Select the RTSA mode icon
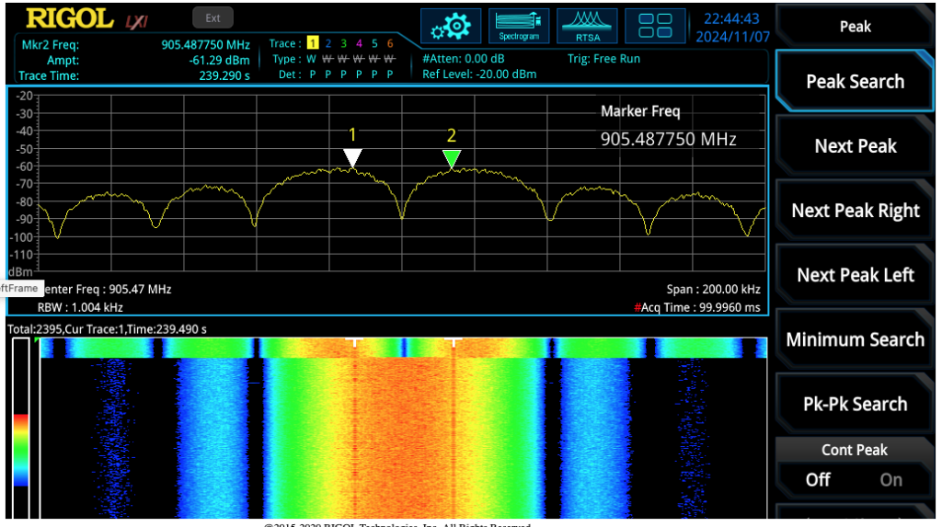This screenshot has width=942, height=527. tap(588, 26)
